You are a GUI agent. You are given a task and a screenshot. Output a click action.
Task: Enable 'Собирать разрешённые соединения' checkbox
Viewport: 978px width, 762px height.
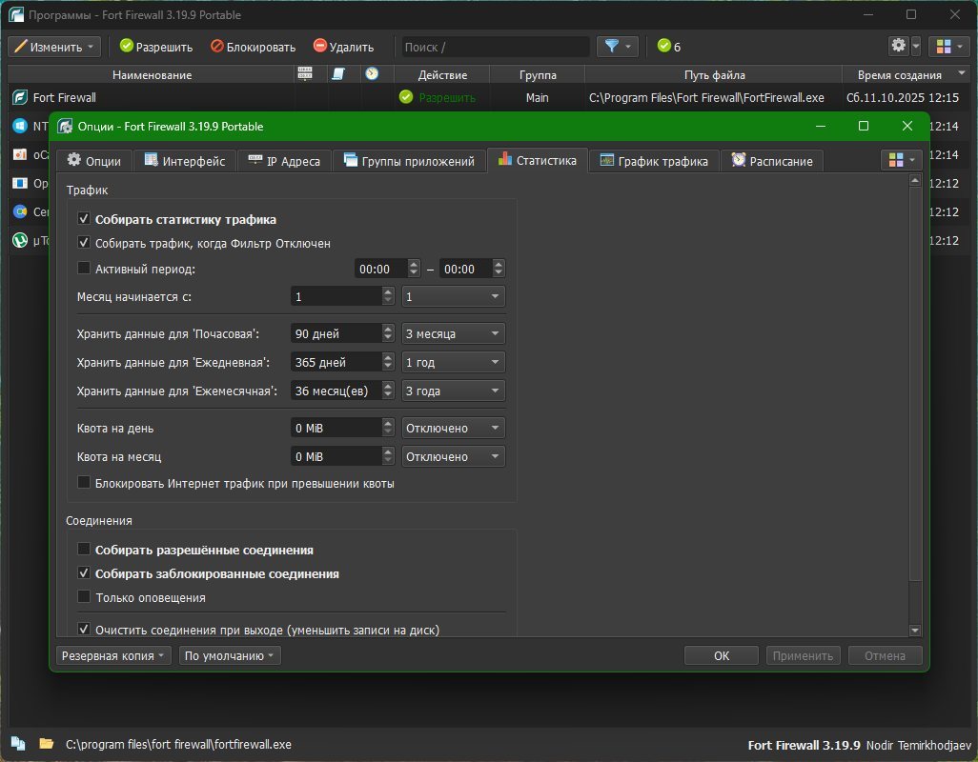tap(84, 550)
